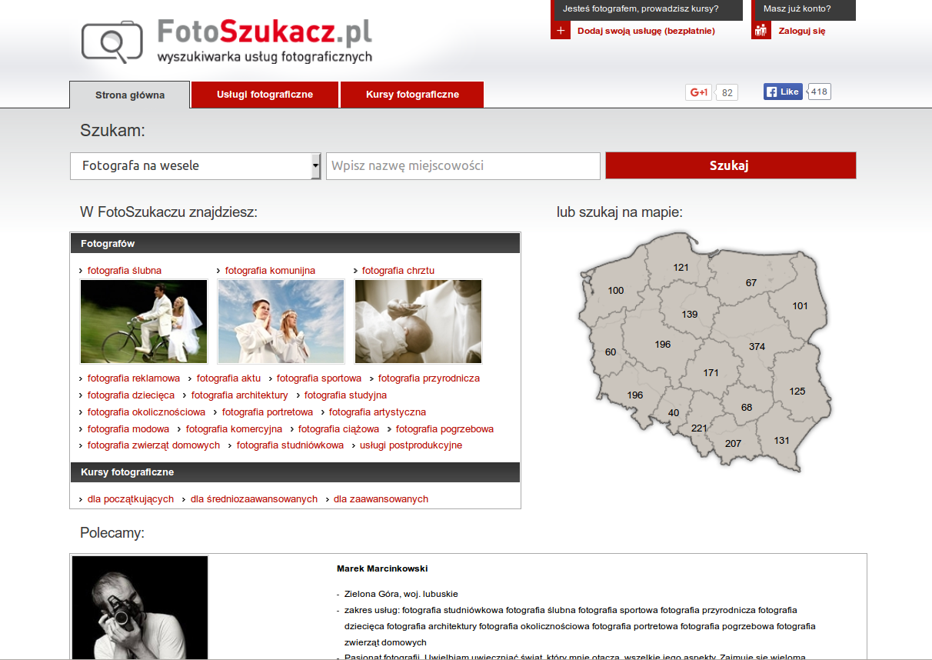The width and height of the screenshot is (932, 660).
Task: Open the Usługi fotograficzne tab
Action: coord(265,95)
